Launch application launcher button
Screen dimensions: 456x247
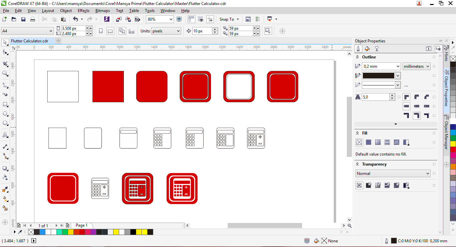point(270,19)
